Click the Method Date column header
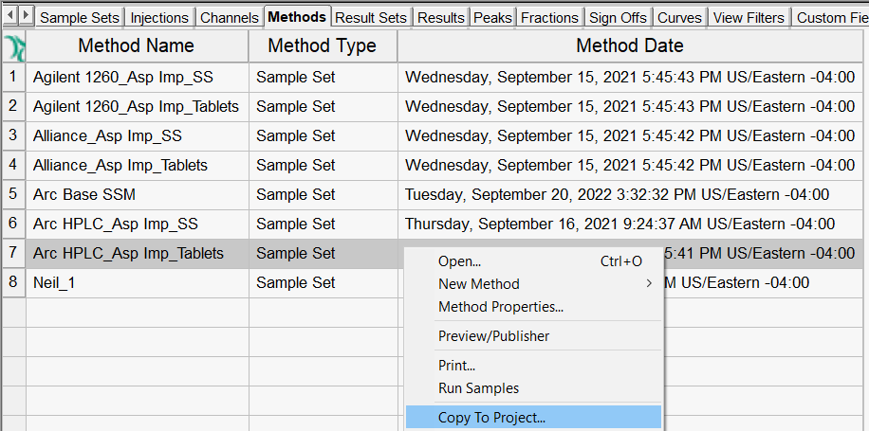Screen dimensions: 869x431 tap(630, 45)
